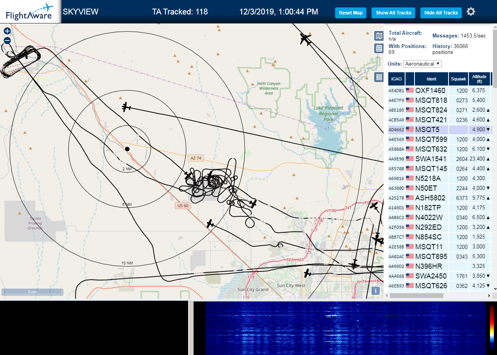Screen dimensions: 497x355
Task: Select the N5218A aircraft row
Action: coord(440,178)
